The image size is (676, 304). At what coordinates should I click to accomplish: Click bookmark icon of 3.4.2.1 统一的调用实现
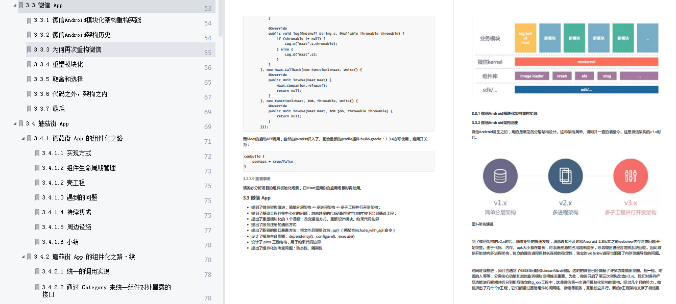click(x=37, y=271)
